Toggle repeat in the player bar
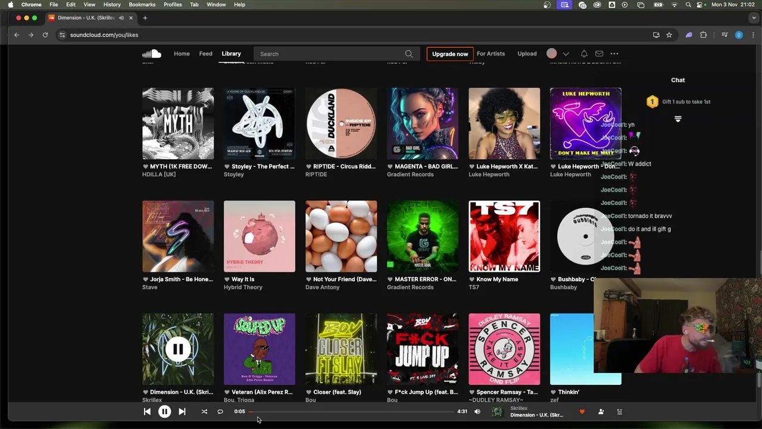The width and height of the screenshot is (762, 429). [220, 411]
